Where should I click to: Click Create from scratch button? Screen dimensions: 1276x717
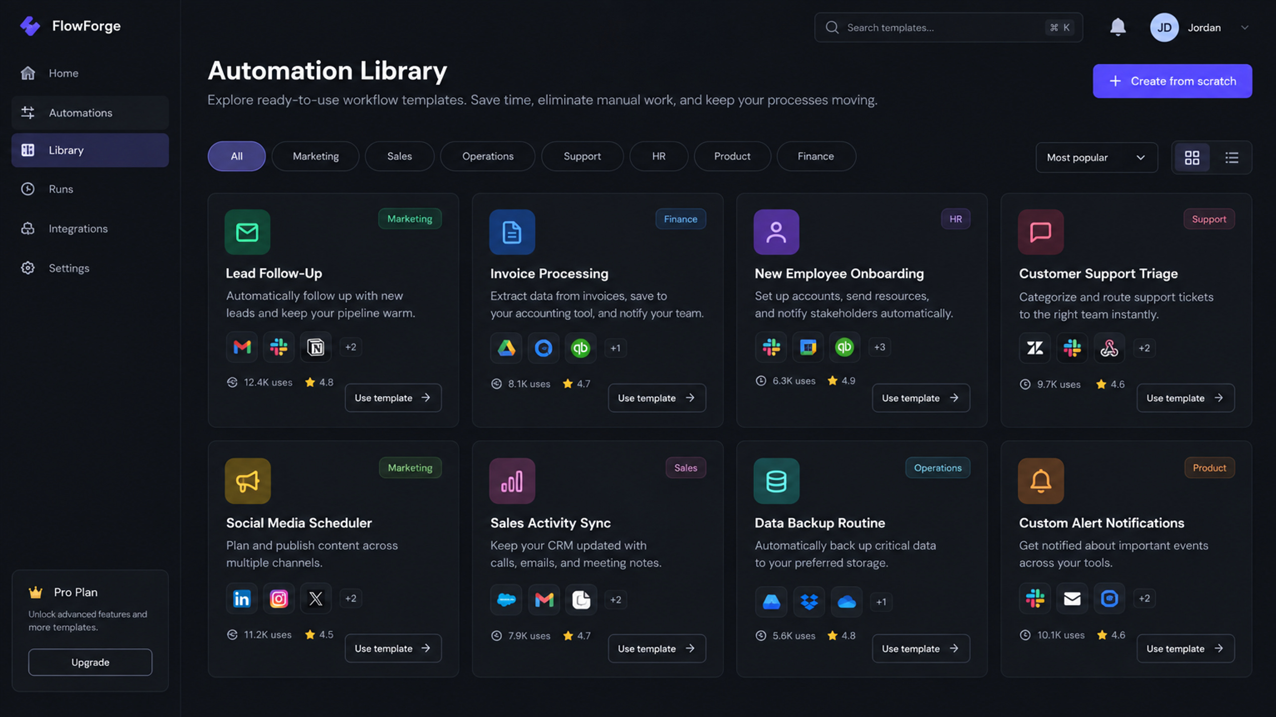(x=1172, y=81)
